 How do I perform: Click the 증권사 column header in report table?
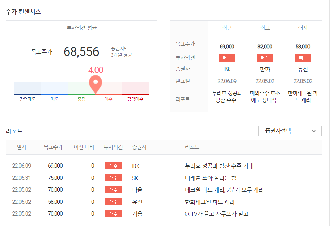coord(139,147)
